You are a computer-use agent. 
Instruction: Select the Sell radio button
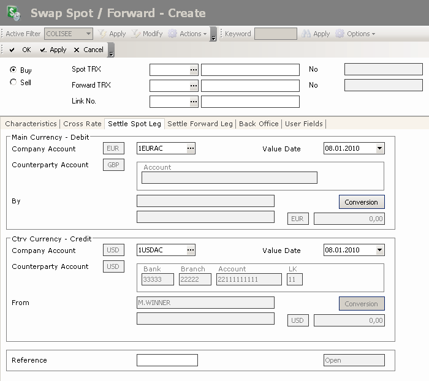(13, 82)
